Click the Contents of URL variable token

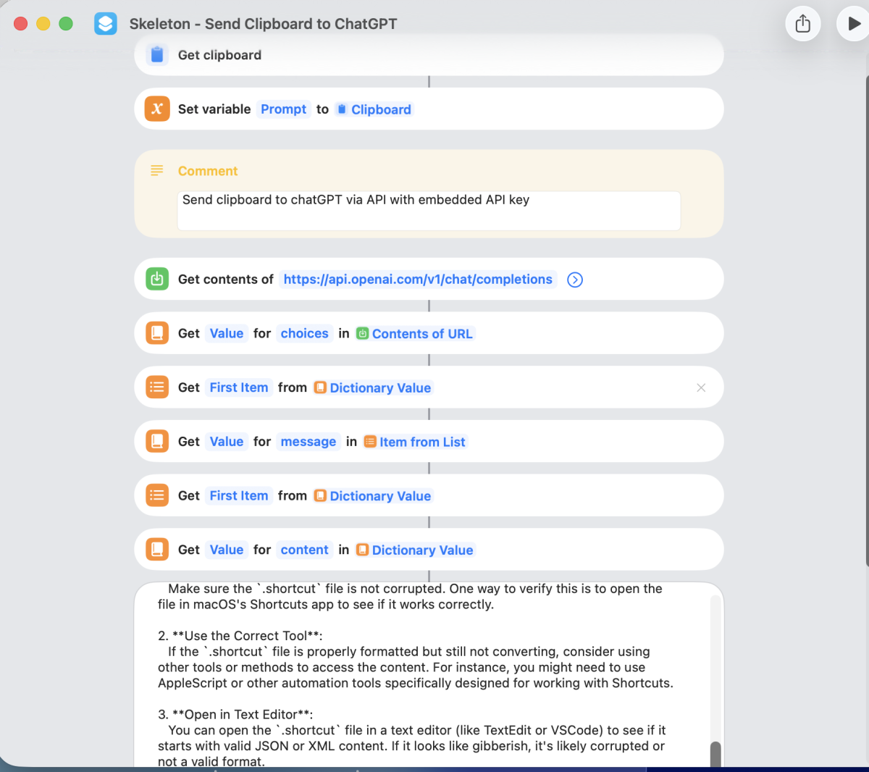(415, 333)
